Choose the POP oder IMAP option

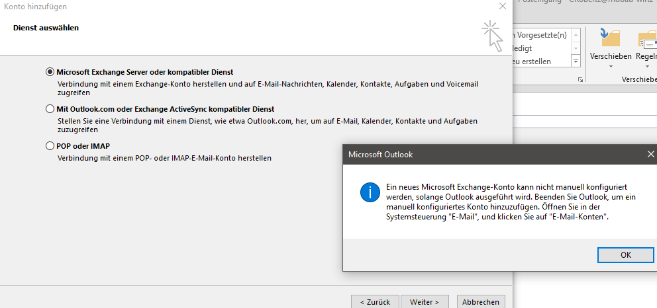(50, 146)
